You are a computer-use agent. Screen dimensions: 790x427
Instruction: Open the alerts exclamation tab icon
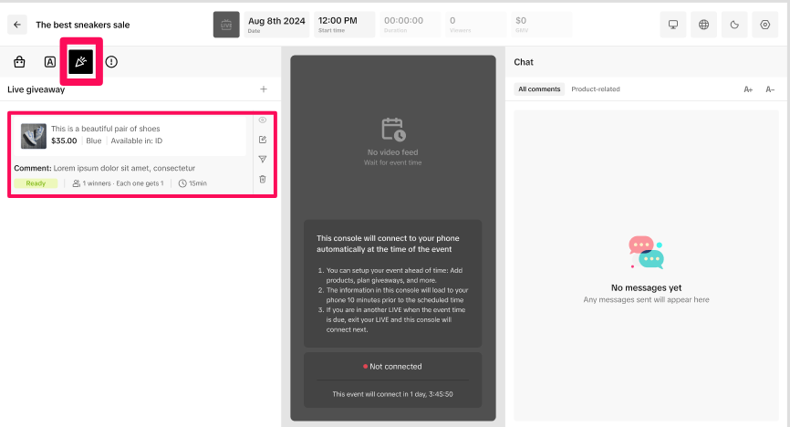[x=111, y=62]
